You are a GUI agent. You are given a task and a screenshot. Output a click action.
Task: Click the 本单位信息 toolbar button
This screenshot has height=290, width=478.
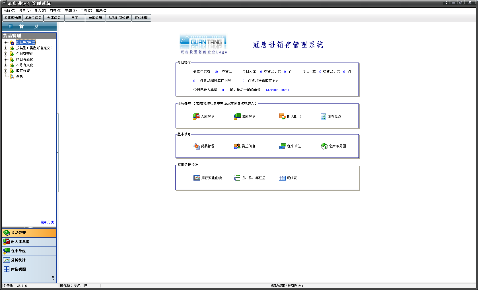pyautogui.click(x=33, y=18)
